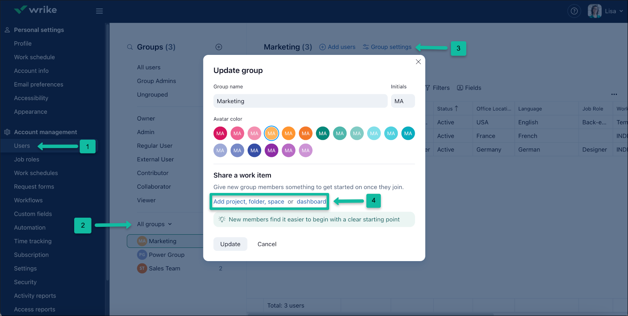This screenshot has width=628, height=316.
Task: Click the Update button
Action: (x=230, y=244)
